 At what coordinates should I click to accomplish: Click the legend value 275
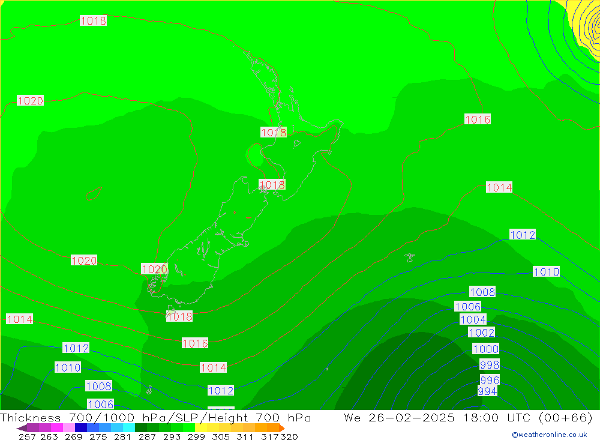(x=98, y=436)
